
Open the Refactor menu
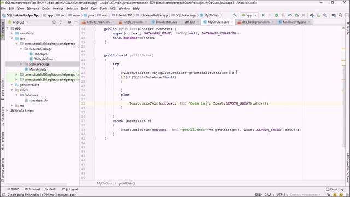coord(72,9)
